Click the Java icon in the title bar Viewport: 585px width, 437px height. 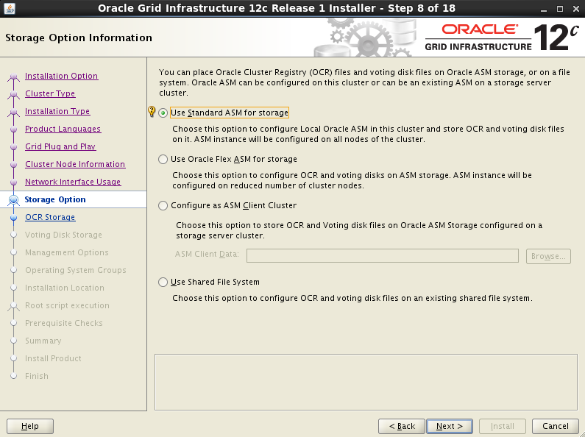(10, 8)
